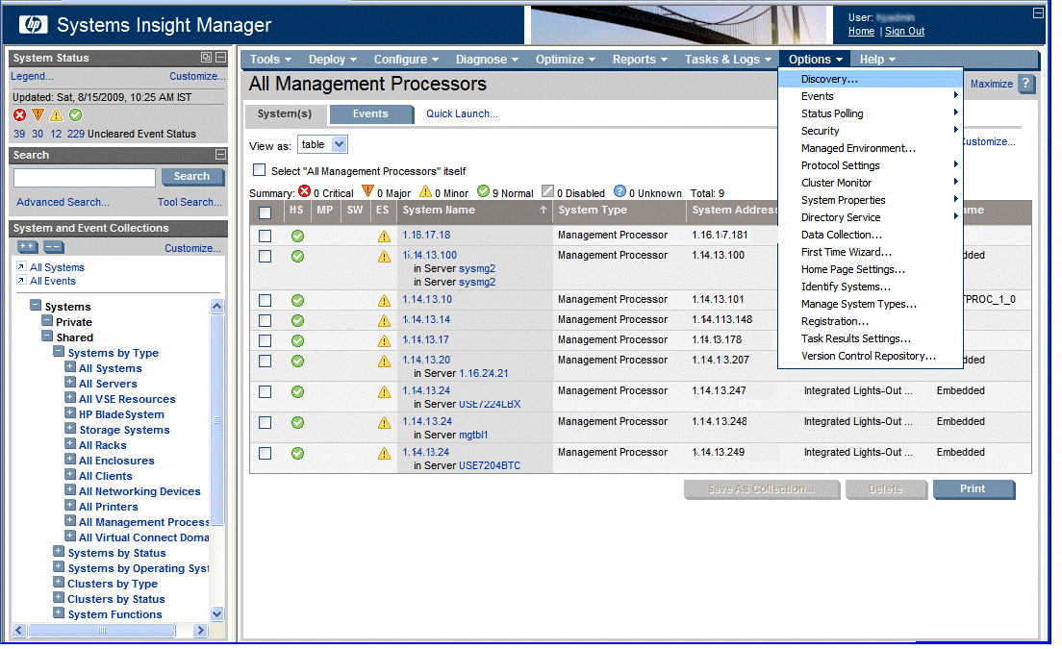This screenshot has height=649, width=1062.
Task: Click the collapse-all icon in collections panel
Action: tap(54, 247)
